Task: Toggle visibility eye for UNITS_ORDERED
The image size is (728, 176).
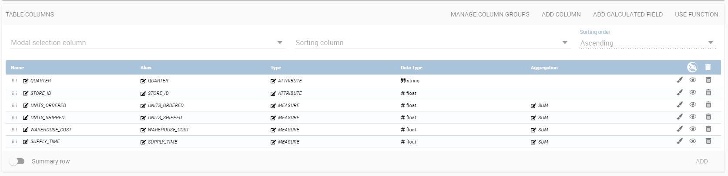Action: (693, 104)
